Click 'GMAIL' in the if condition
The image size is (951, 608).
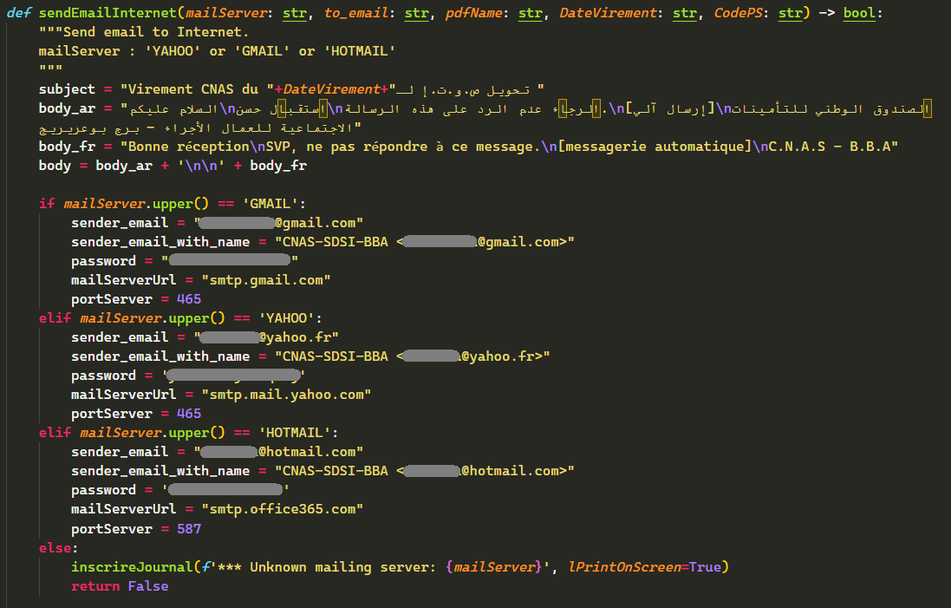(x=270, y=204)
